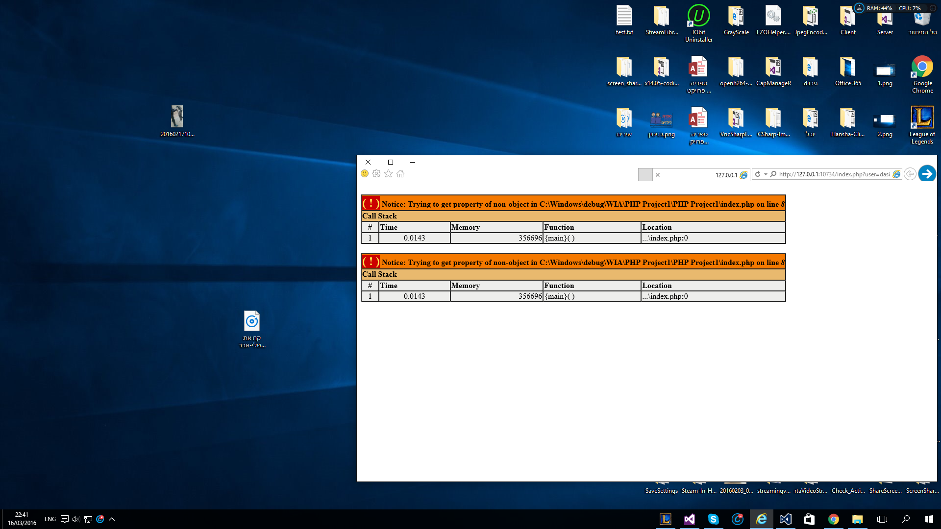Open the address bar autocomplete dropdown arrow

click(766, 174)
